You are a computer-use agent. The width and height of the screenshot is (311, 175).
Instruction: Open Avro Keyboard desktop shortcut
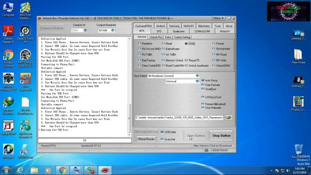click(x=25, y=82)
